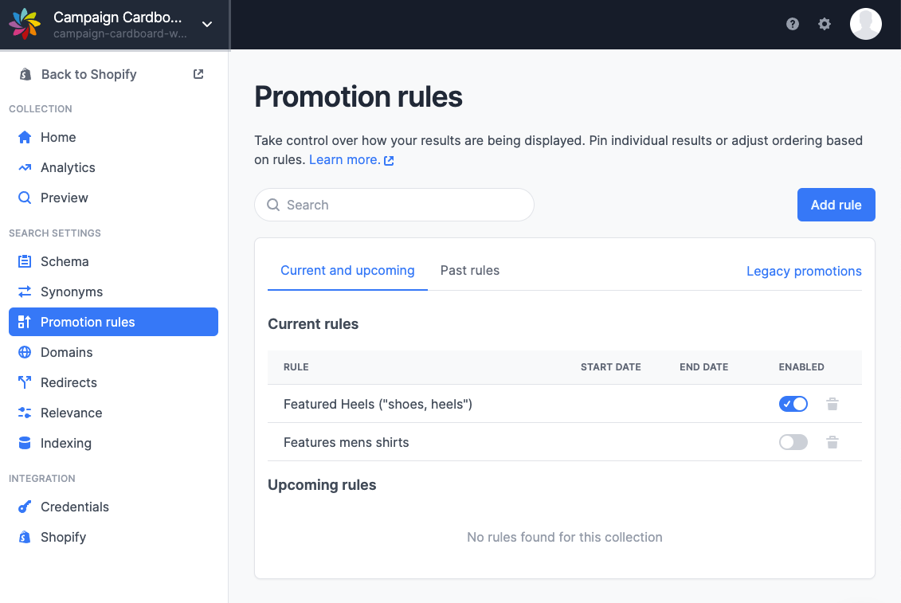The width and height of the screenshot is (901, 603).
Task: Disable the Featured Heels rule toggle
Action: tap(793, 404)
